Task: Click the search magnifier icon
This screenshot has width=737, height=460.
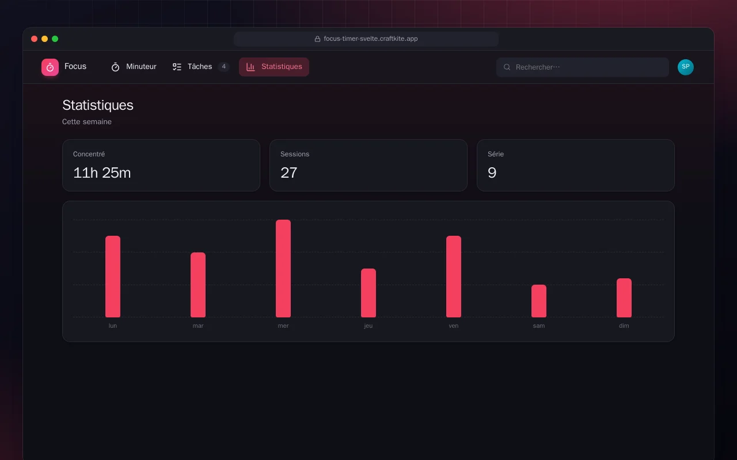Action: [507, 67]
